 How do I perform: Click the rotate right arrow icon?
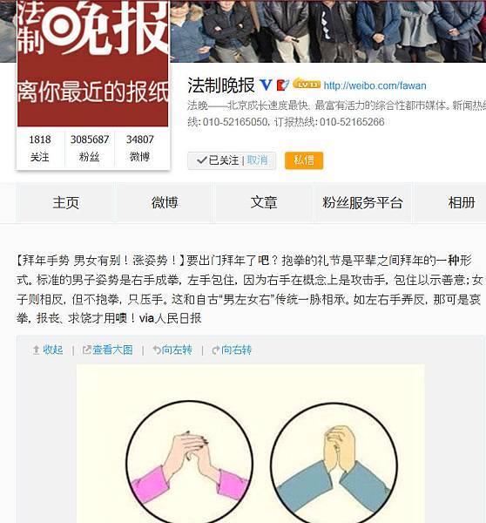pyautogui.click(x=216, y=350)
